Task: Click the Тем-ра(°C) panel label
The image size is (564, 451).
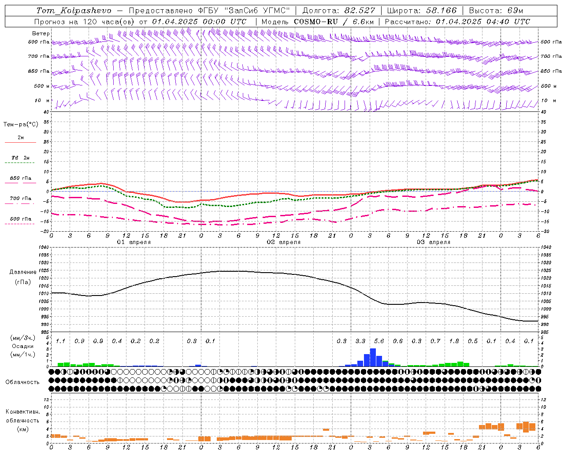Action: [21, 125]
